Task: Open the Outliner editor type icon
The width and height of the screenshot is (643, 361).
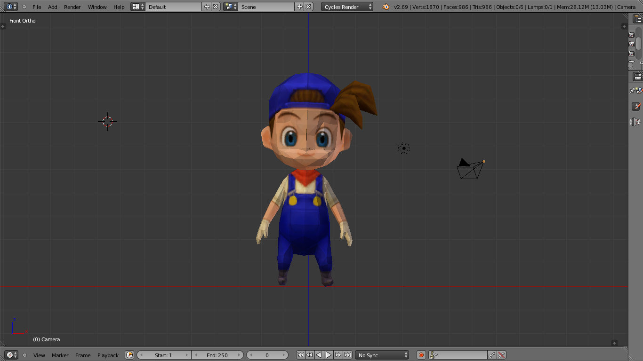Action: 638,19
